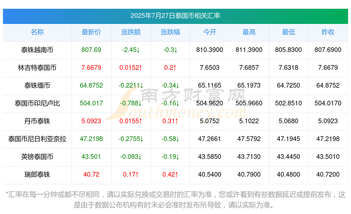
Task: Select the 最高 column header
Action: coord(249,32)
